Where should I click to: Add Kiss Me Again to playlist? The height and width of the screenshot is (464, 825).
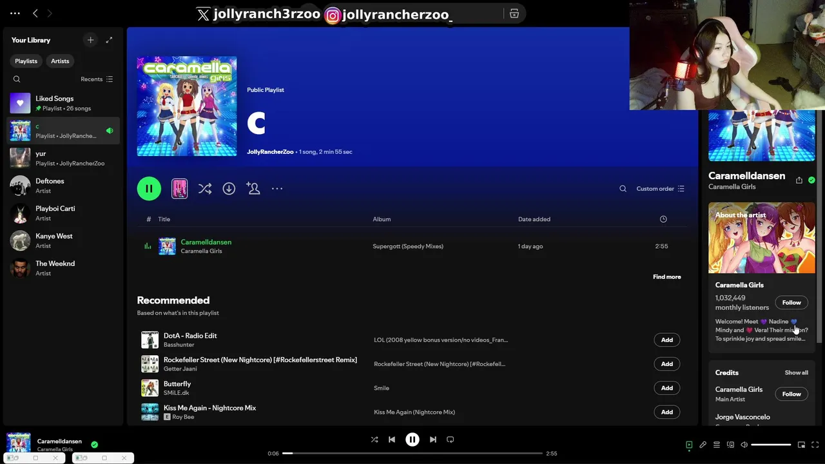tap(667, 412)
